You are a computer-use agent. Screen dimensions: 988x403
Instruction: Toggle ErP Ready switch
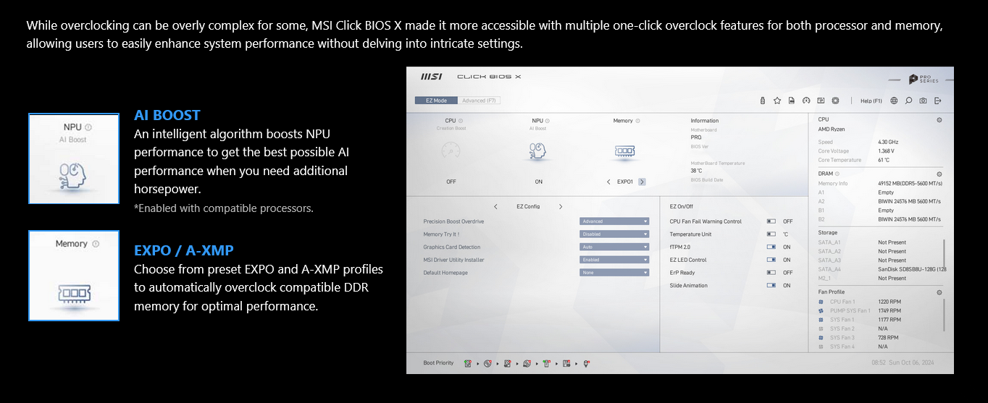771,273
